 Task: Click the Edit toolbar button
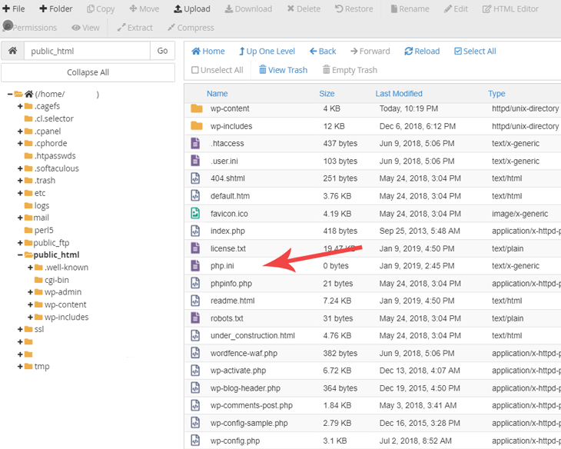pyautogui.click(x=456, y=9)
